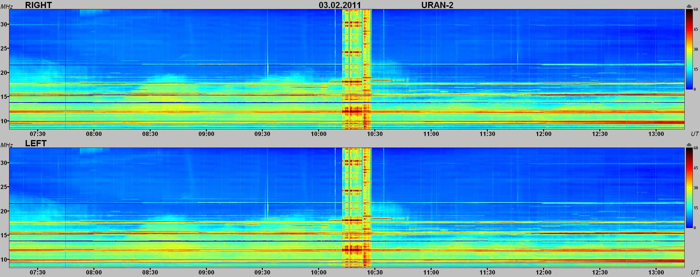Click the 07:30 time tick under the LEFT panel
Screen dimensions: 700x277
[37, 273]
